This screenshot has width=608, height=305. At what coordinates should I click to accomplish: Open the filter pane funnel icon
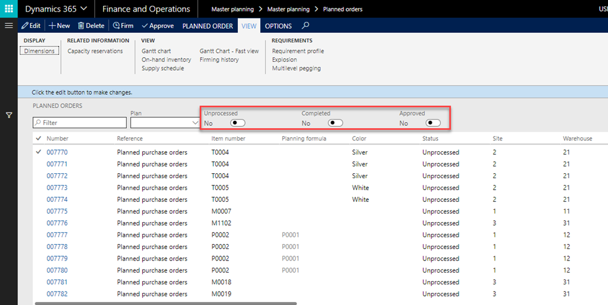pyautogui.click(x=9, y=115)
